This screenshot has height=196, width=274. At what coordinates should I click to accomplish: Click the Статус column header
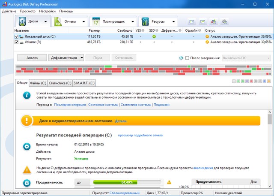click(x=210, y=31)
